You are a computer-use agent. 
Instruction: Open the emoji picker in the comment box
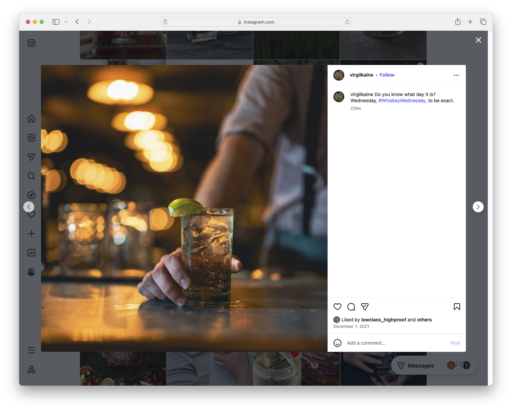tap(337, 343)
